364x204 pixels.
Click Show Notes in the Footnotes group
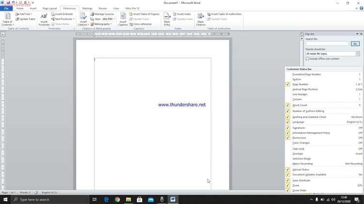(x=60, y=24)
